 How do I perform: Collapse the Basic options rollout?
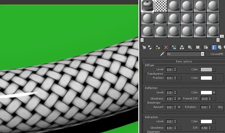[x=184, y=61]
